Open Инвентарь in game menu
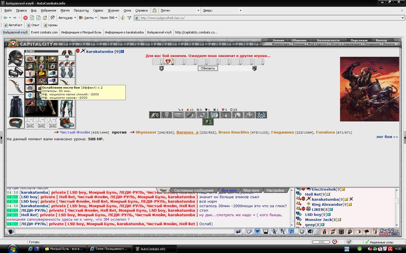 (x=281, y=44)
